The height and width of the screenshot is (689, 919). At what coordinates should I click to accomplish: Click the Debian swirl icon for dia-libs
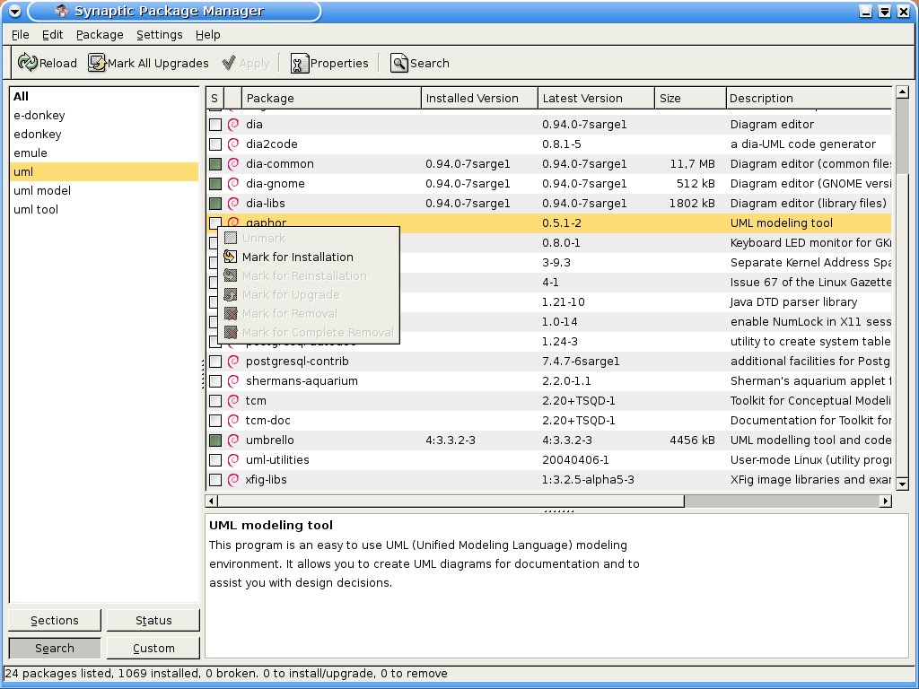(233, 204)
